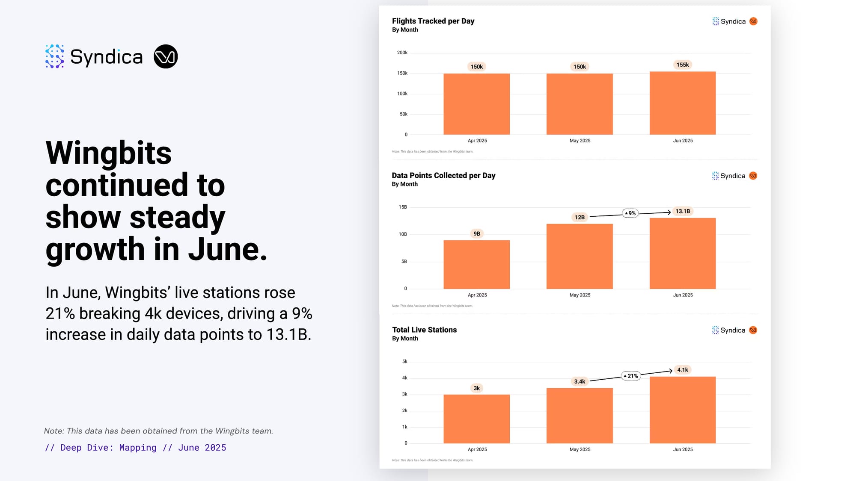Click Syndica logo in Flights Tracked chart header

(729, 21)
